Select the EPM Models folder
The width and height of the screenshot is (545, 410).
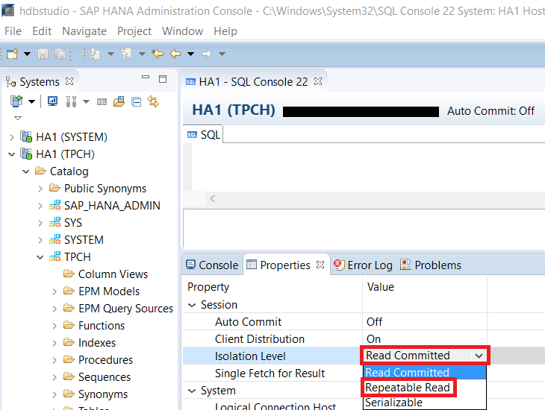[x=102, y=291]
